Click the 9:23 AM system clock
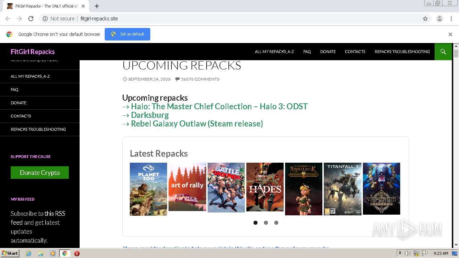The image size is (459, 258). click(x=441, y=253)
